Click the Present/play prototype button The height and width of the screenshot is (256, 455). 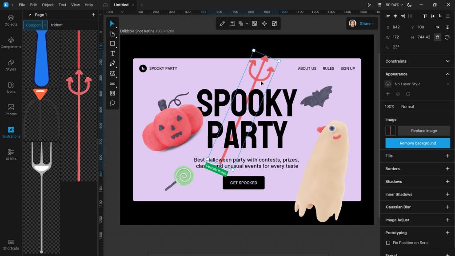click(369, 5)
